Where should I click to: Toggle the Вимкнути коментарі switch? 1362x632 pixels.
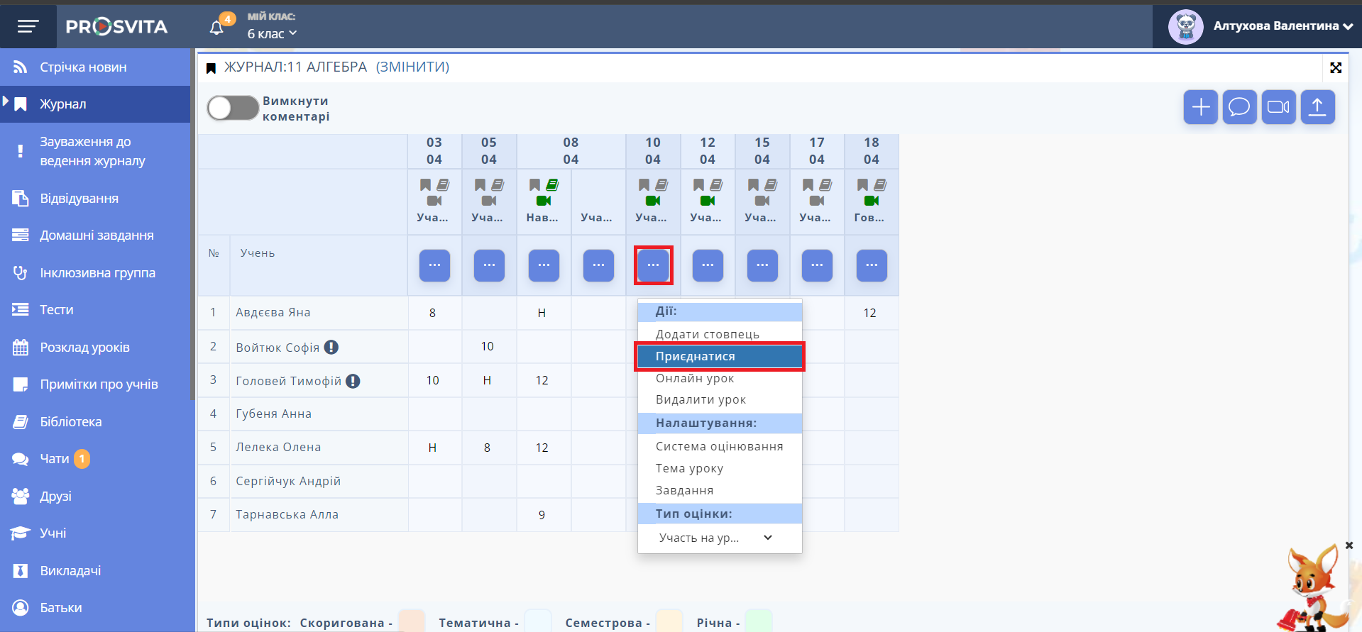coord(233,109)
